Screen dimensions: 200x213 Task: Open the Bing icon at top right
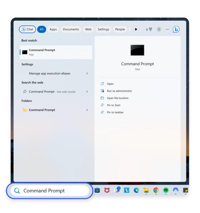pyautogui.click(x=176, y=29)
